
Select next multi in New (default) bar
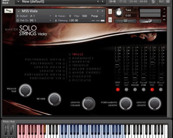[x=102, y=1]
